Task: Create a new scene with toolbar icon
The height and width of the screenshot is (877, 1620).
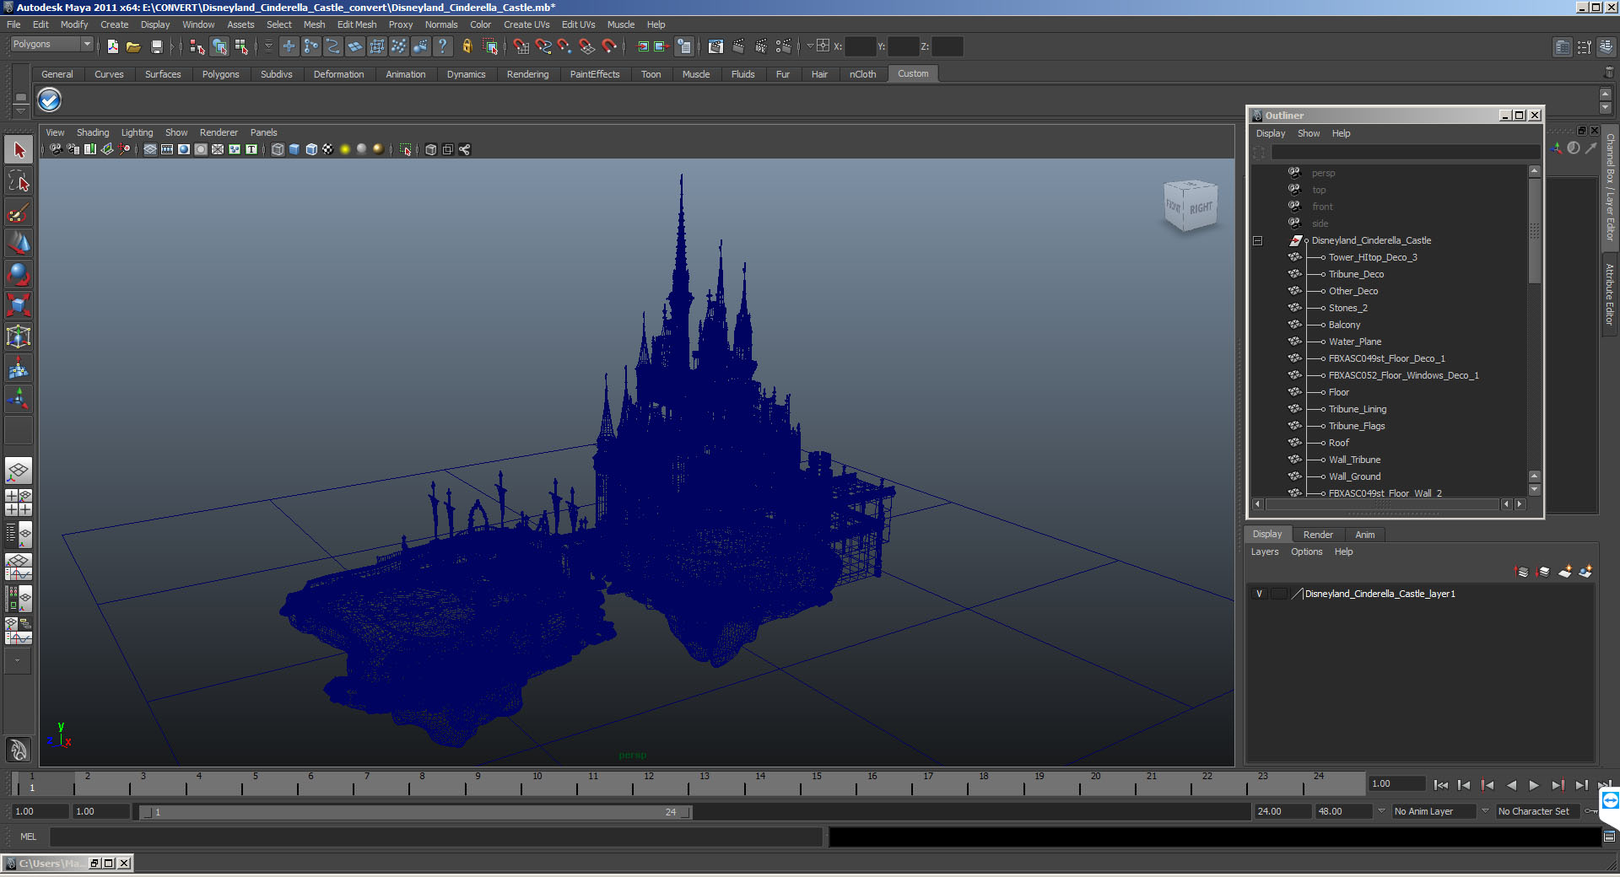Action: [x=112, y=46]
